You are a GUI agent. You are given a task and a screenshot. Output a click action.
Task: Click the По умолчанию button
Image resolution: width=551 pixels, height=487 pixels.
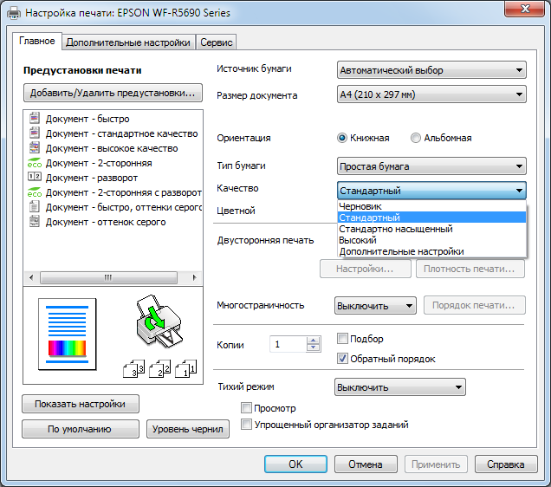click(x=80, y=429)
